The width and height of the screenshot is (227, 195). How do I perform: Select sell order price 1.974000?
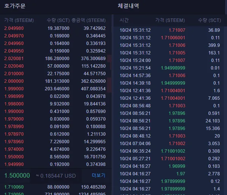pyautogui.click(x=14, y=149)
